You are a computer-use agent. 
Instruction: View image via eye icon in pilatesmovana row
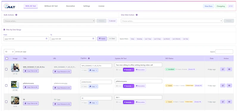(229, 85)
